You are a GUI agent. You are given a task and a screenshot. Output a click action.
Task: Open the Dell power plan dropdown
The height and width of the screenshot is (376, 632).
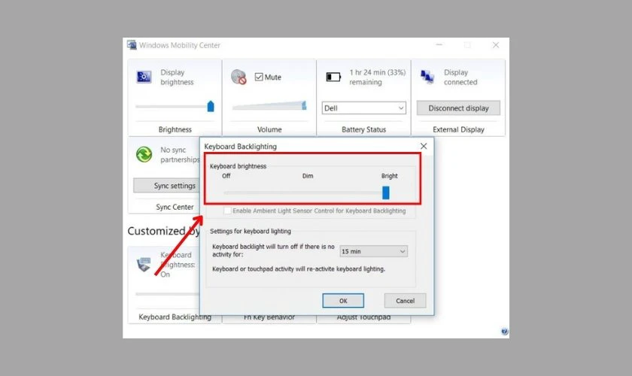point(363,108)
